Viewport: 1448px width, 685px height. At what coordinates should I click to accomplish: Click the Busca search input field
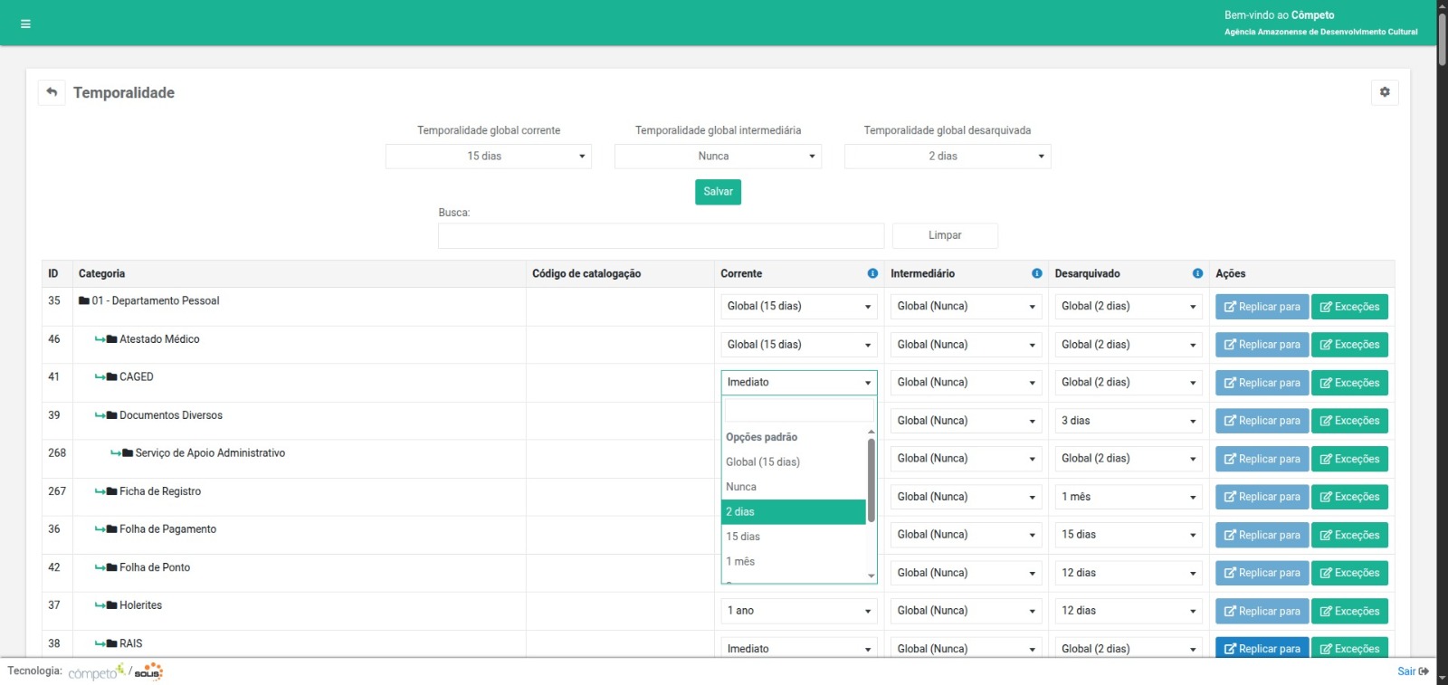coord(661,235)
